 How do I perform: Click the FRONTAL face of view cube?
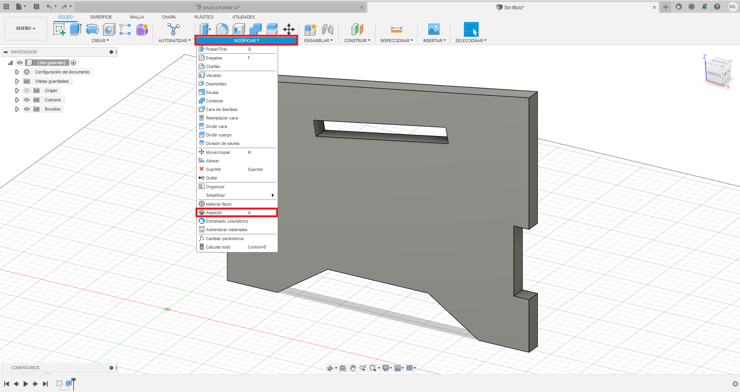point(714,74)
